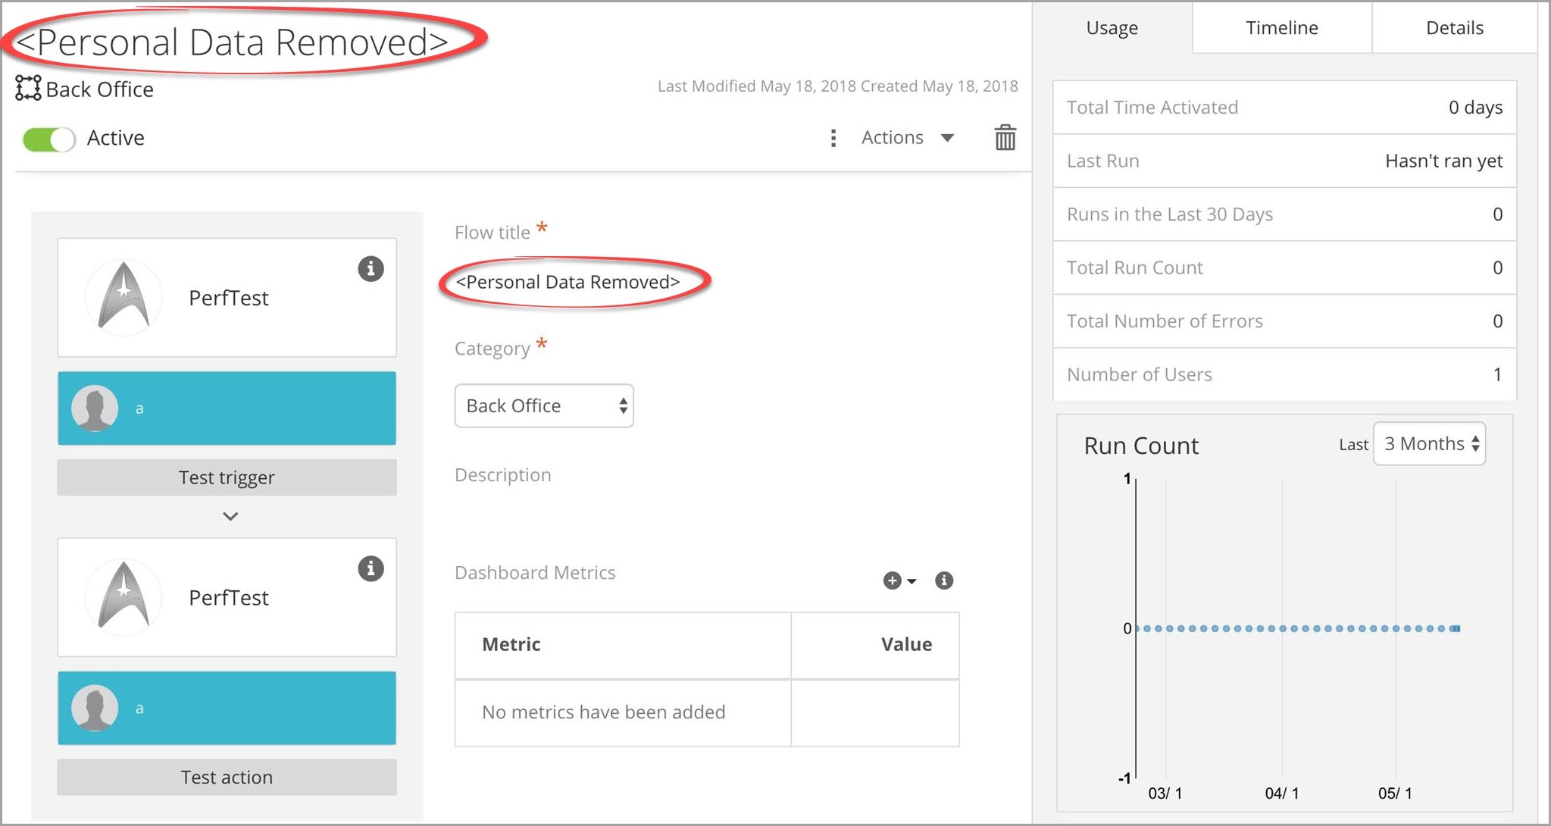Click the trigger PerfTest app logo
The height and width of the screenshot is (826, 1551).
(x=124, y=298)
